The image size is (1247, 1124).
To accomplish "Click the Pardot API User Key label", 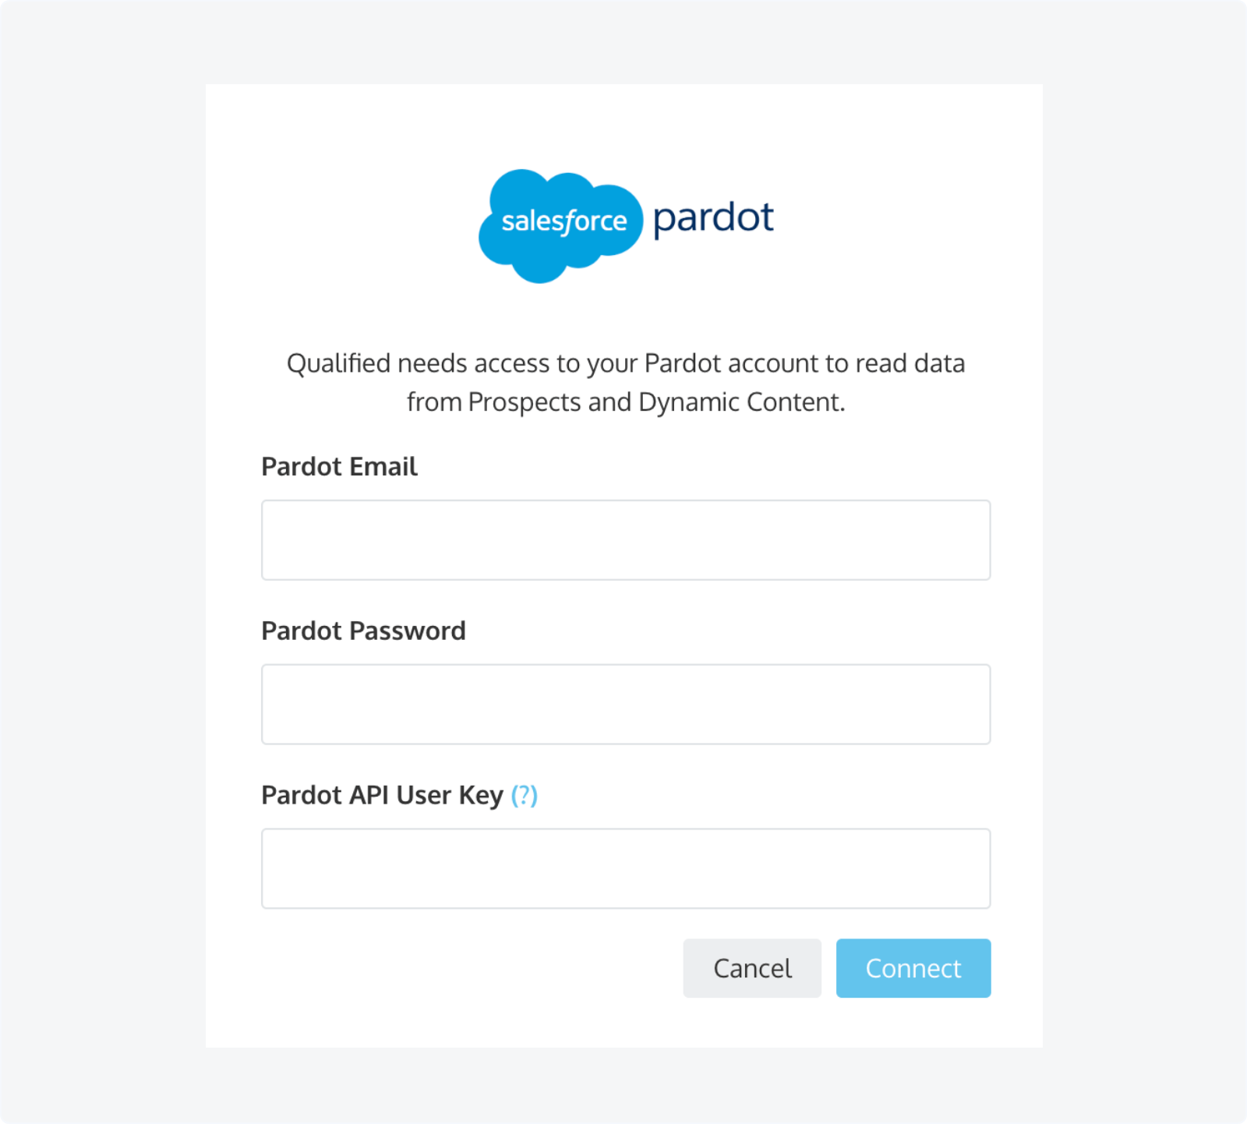I will [x=383, y=795].
